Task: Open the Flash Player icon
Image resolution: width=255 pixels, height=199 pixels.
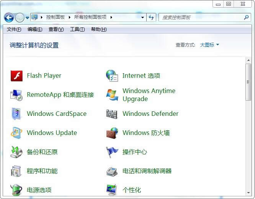Action: 16,76
